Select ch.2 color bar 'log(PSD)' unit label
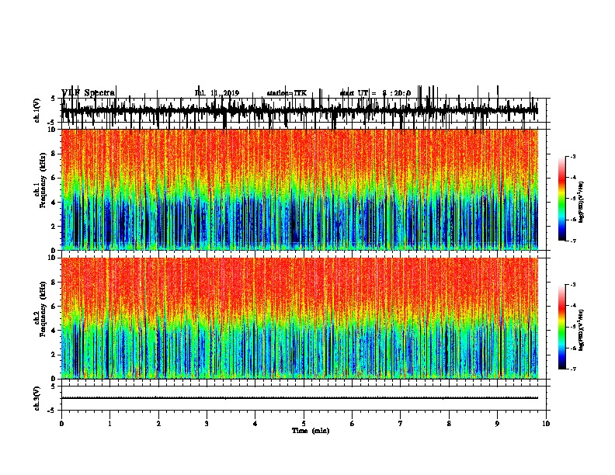This screenshot has width=615, height=475. (582, 330)
